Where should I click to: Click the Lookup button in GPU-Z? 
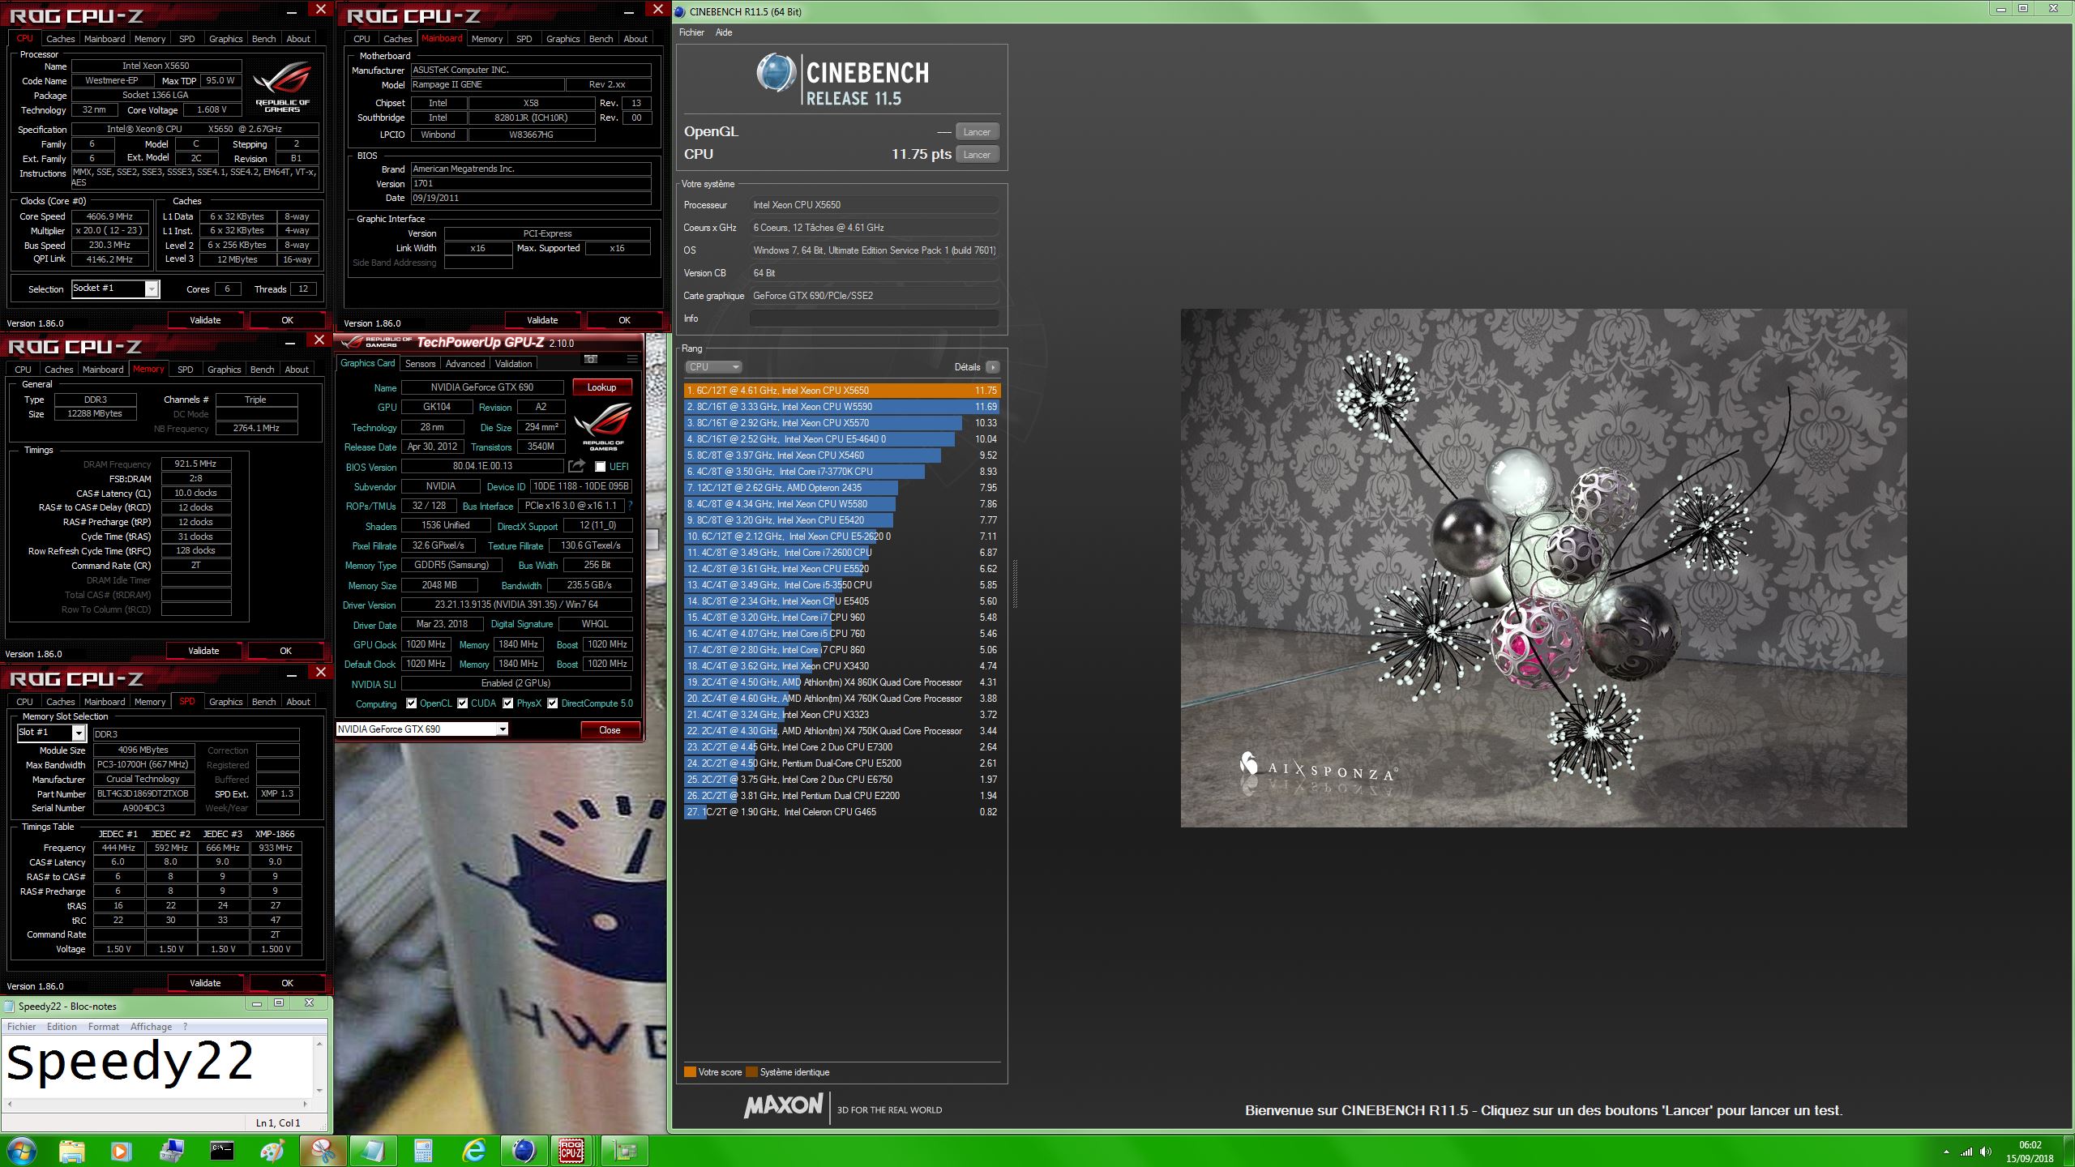tap(601, 387)
